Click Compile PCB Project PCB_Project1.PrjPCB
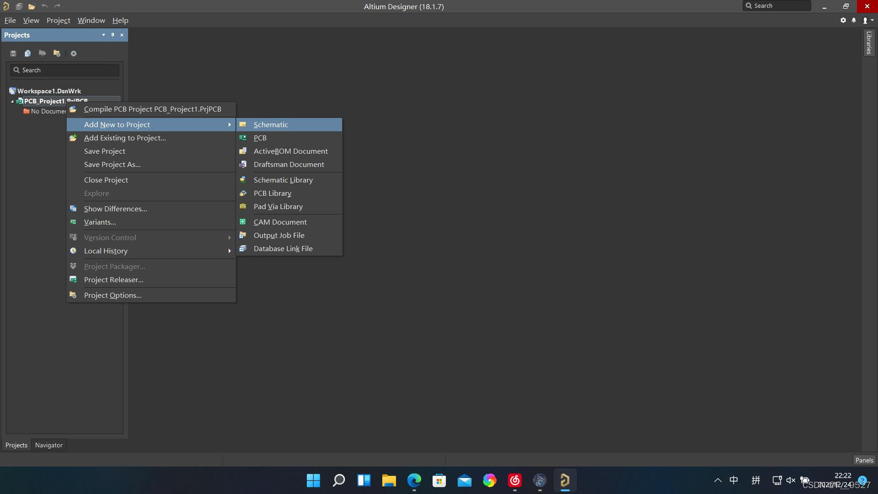This screenshot has width=878, height=494. (152, 109)
